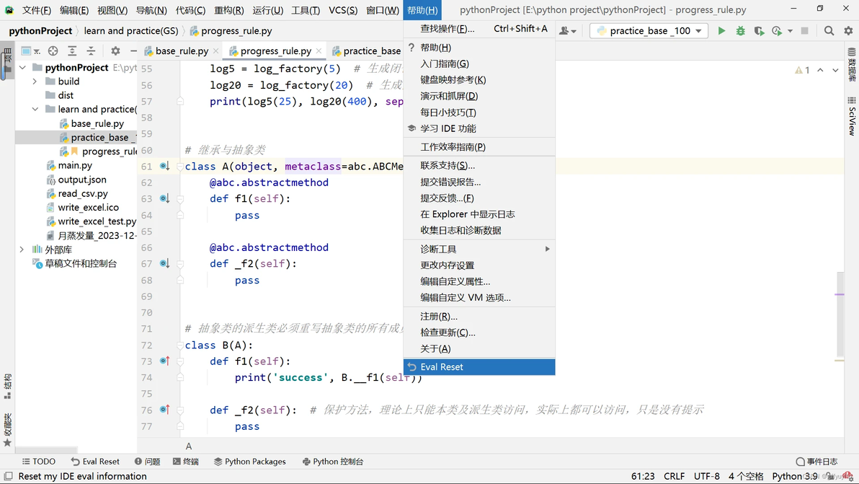Expand all in project panel

72,51
